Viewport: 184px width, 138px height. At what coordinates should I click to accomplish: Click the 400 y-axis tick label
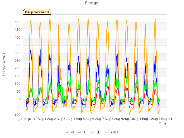(18, 38)
